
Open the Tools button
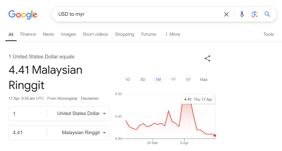(268, 34)
